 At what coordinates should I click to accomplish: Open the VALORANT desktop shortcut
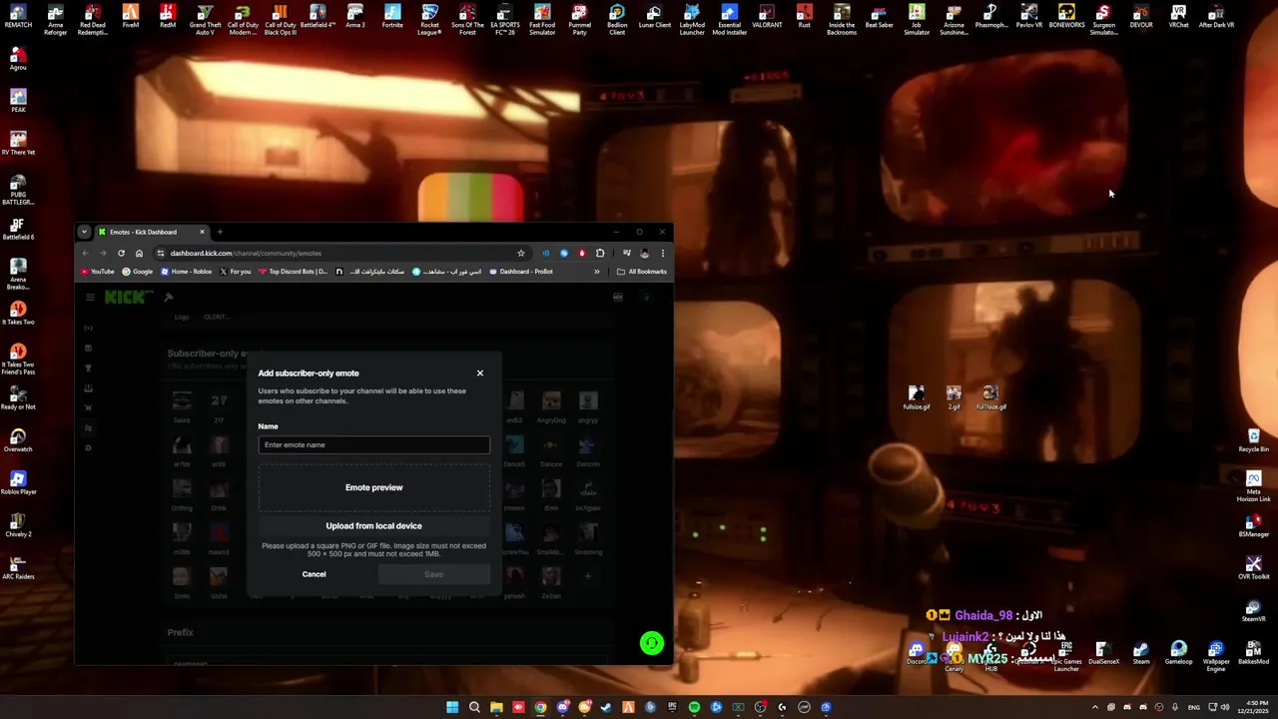pos(767,17)
